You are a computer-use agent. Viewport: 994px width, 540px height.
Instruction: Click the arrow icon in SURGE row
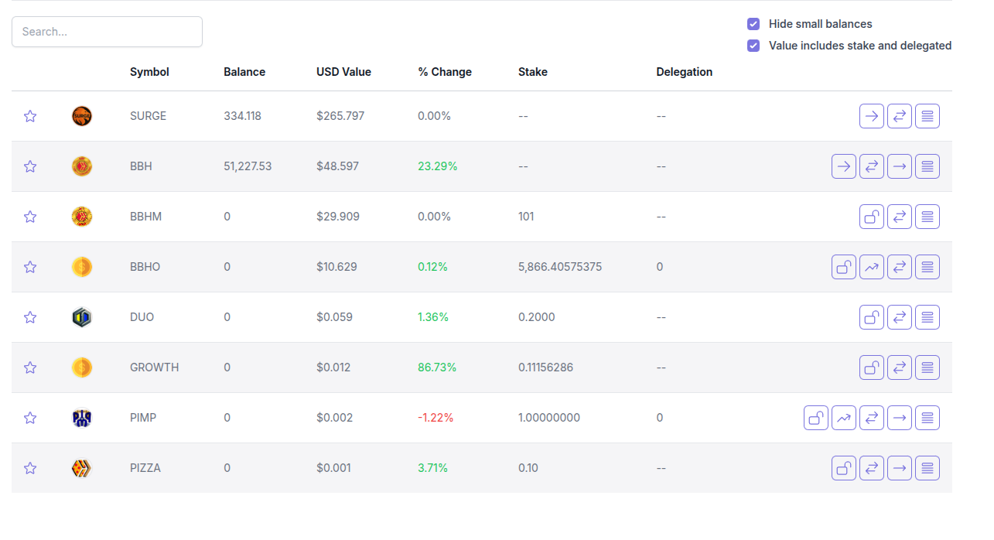(x=872, y=116)
